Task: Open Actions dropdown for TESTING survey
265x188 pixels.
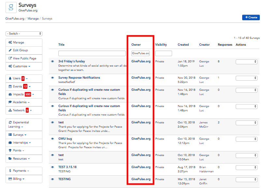Action: coord(246,180)
